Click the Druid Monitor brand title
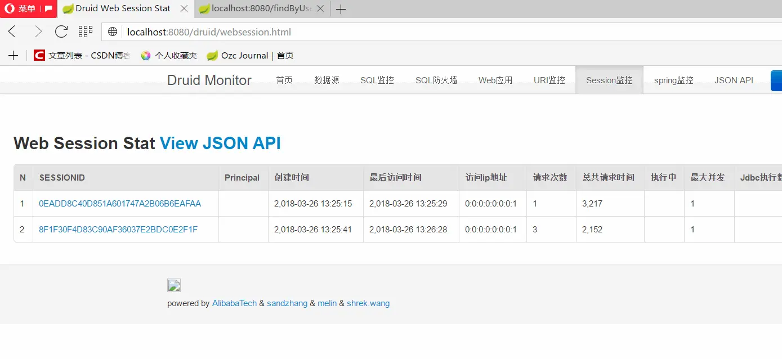The image size is (782, 359). click(209, 80)
